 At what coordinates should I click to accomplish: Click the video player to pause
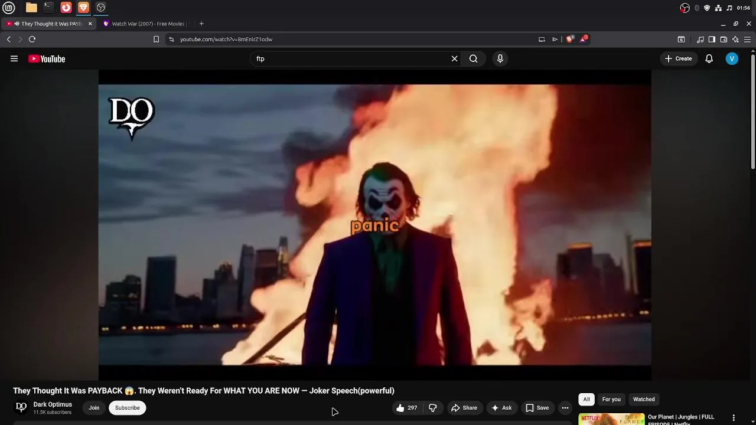pyautogui.click(x=374, y=225)
